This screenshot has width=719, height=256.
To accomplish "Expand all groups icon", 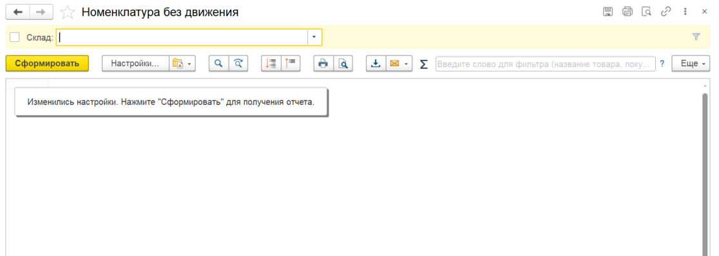I will coord(271,64).
